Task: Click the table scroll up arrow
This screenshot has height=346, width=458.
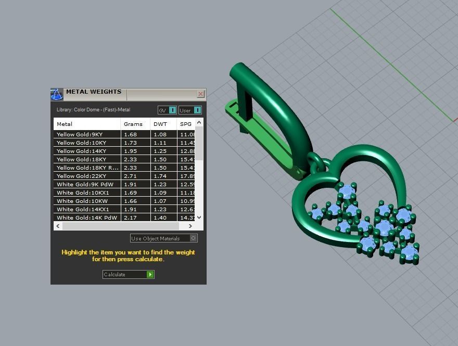Action: click(199, 123)
